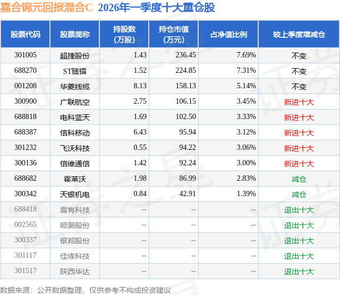Click market value 42.91
This screenshot has width=340, height=295.
pyautogui.click(x=188, y=193)
